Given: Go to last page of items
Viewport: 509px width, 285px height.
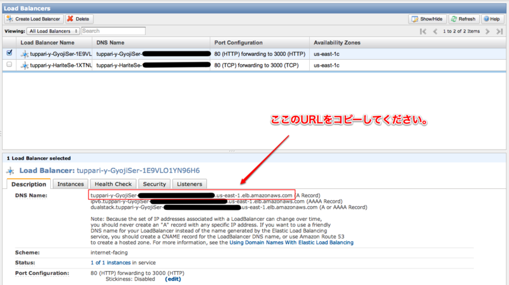Looking at the screenshot, I should (x=499, y=31).
